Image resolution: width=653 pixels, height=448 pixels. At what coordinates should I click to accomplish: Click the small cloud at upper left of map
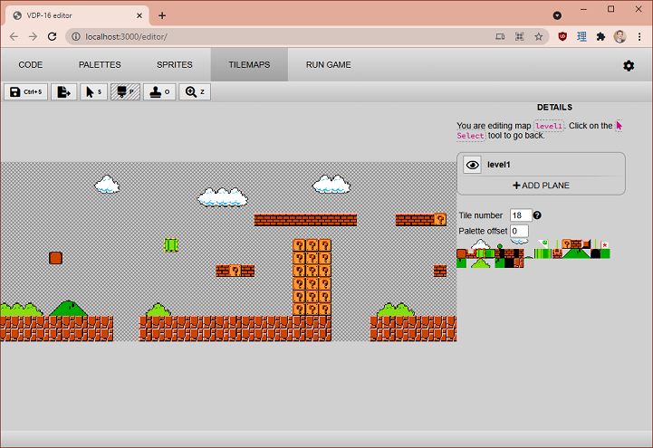pos(107,185)
